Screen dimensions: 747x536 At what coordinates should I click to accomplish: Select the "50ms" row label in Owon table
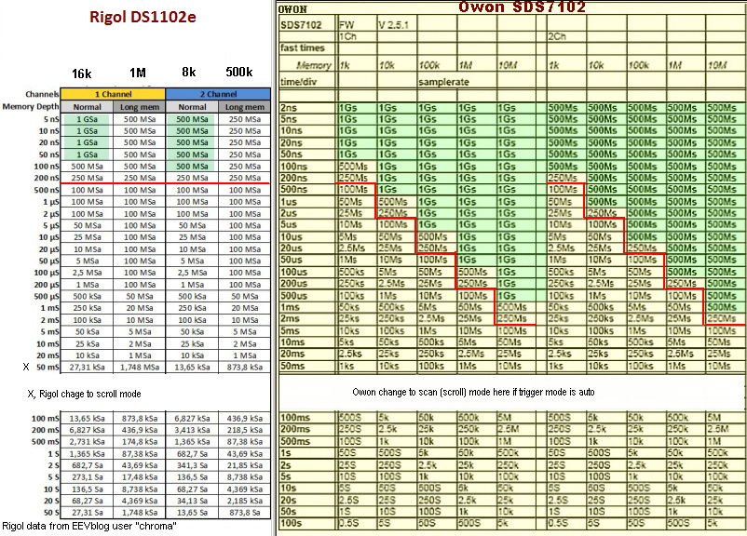(x=292, y=366)
